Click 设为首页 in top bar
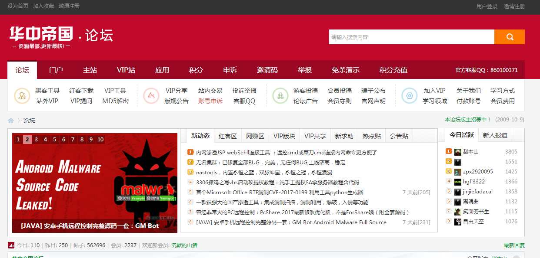The height and width of the screenshot is (258, 540). (18, 6)
